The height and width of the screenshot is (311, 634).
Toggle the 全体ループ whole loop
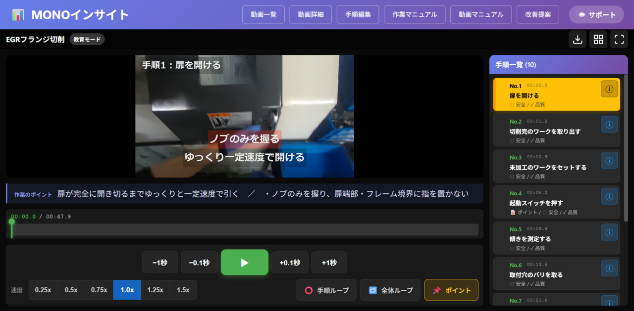(390, 290)
